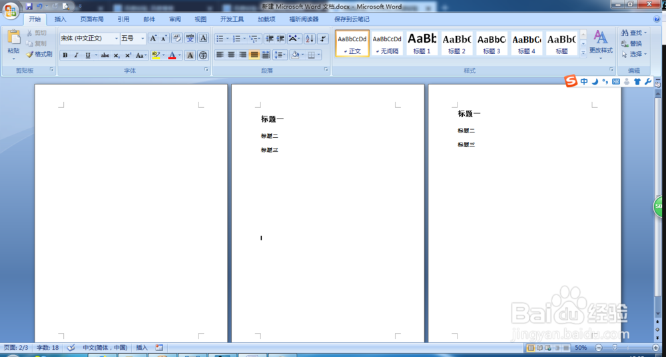The height and width of the screenshot is (357, 666).
Task: Switch to 开发工具 (Developer) tab
Action: pos(232,19)
